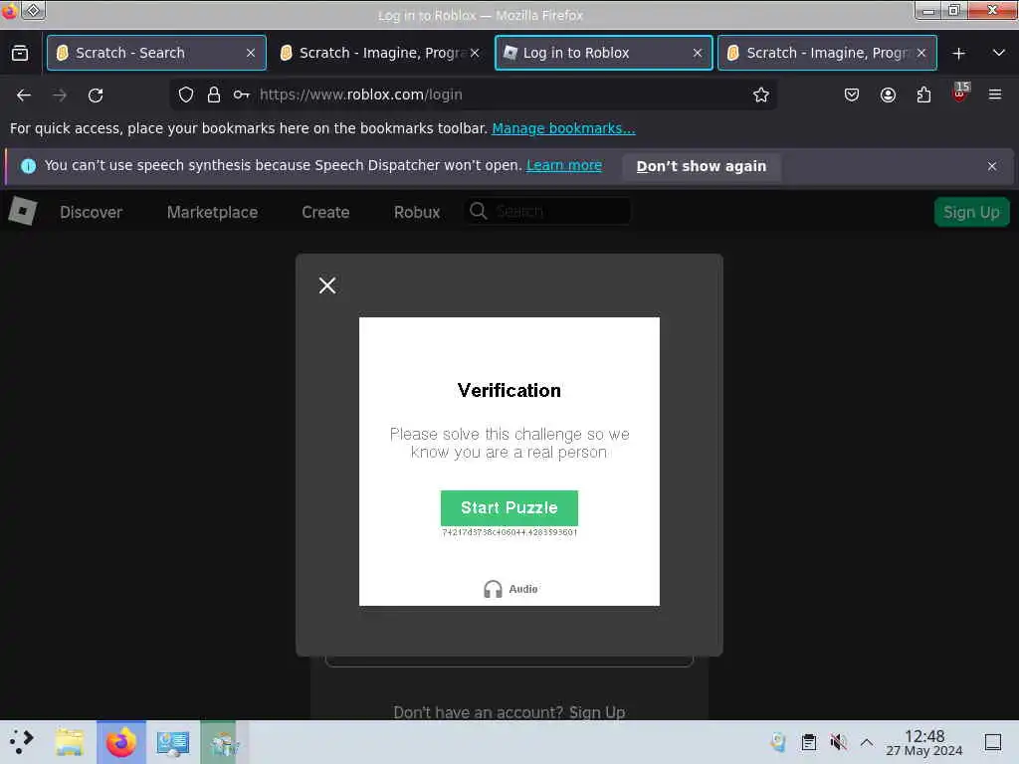
Task: Close the Scratch - Search tab
Action: (251, 54)
